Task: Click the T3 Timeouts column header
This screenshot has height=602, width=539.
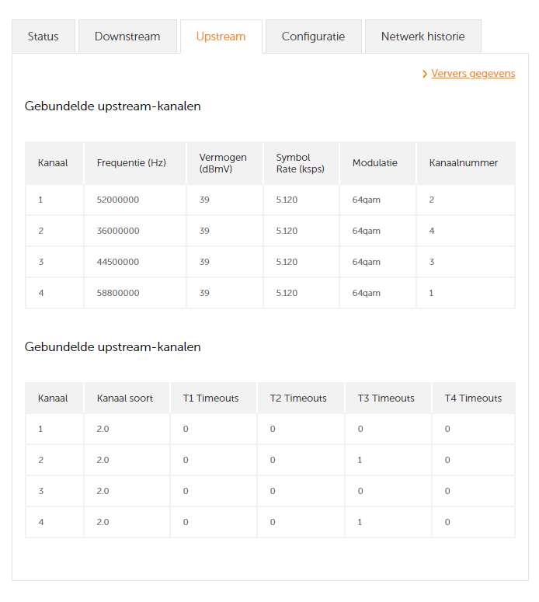Action: 386,398
